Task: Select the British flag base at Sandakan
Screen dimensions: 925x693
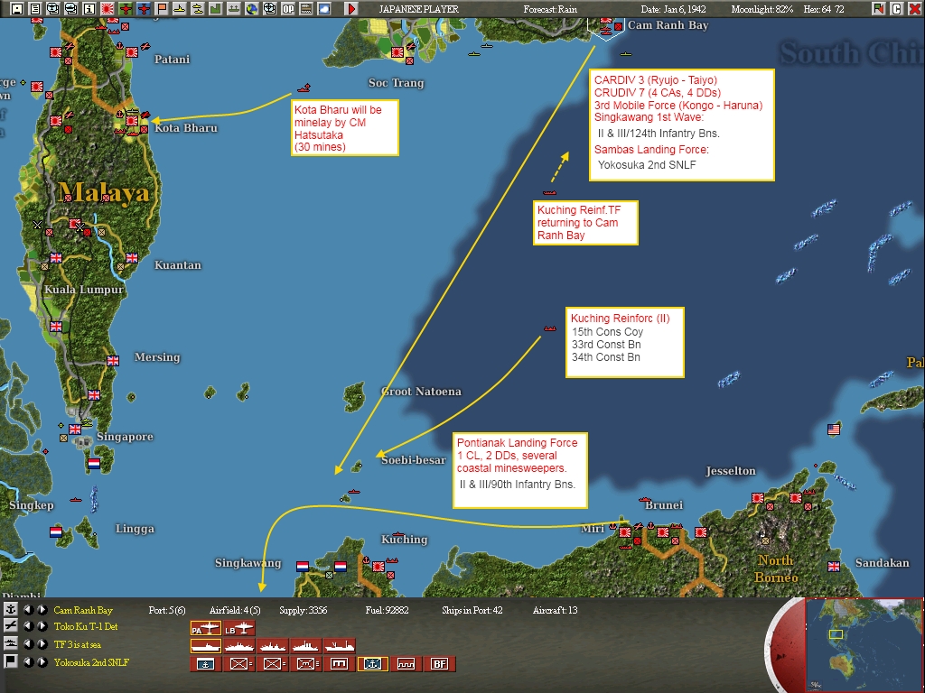Action: click(x=833, y=567)
